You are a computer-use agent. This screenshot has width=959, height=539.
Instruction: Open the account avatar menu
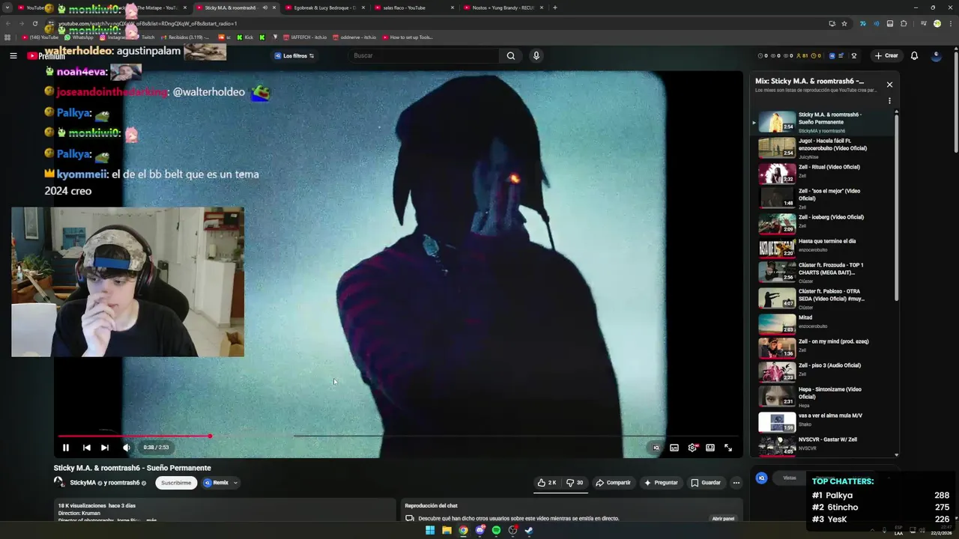(x=936, y=55)
